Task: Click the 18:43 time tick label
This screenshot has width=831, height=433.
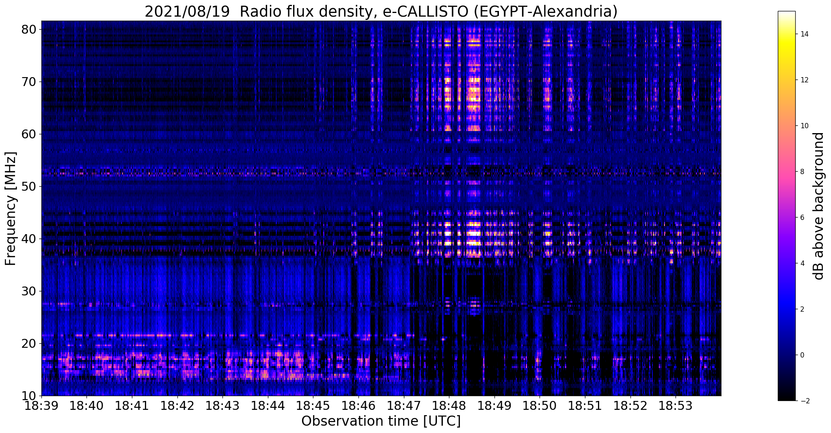Action: 222,405
